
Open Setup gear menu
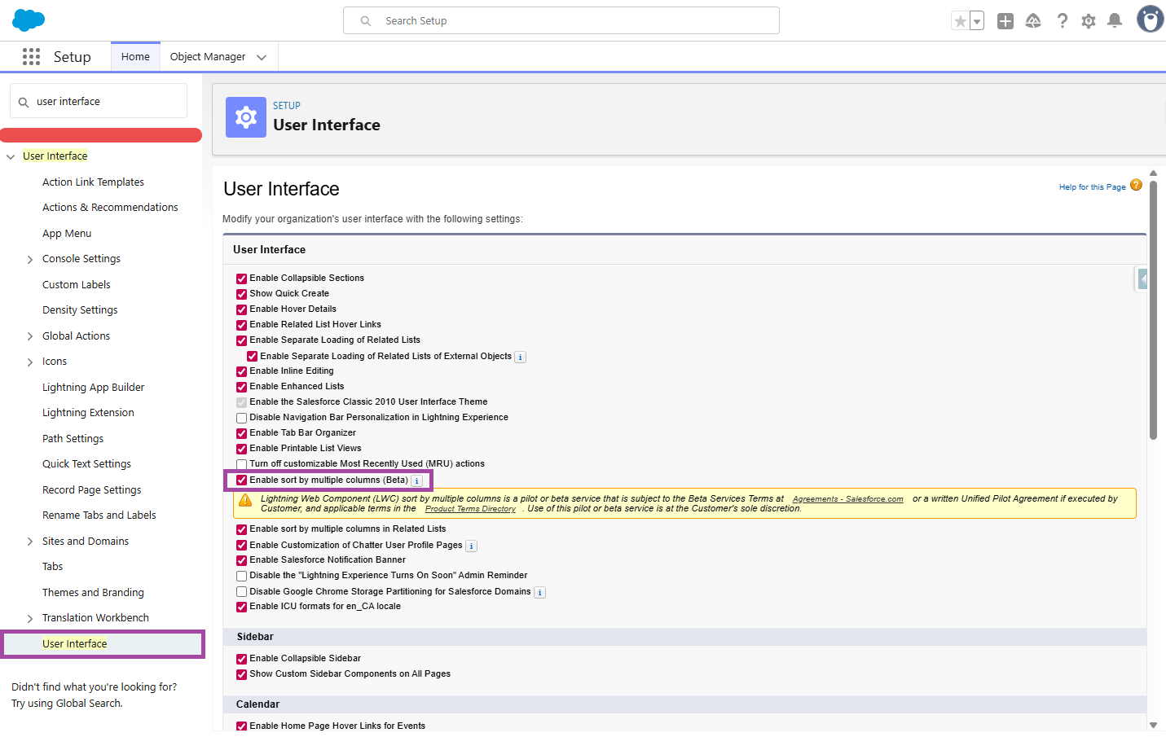1088,20
